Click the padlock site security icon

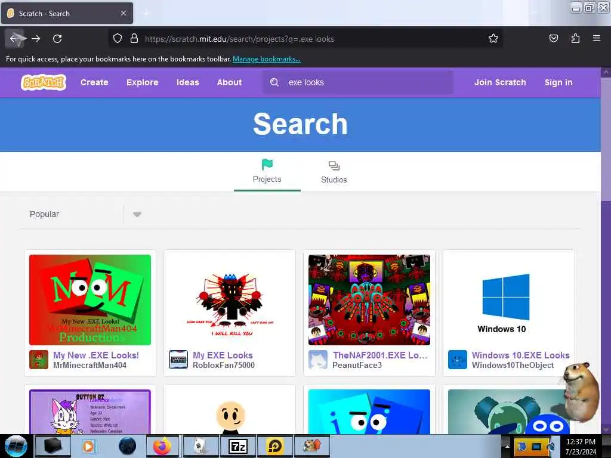click(134, 39)
